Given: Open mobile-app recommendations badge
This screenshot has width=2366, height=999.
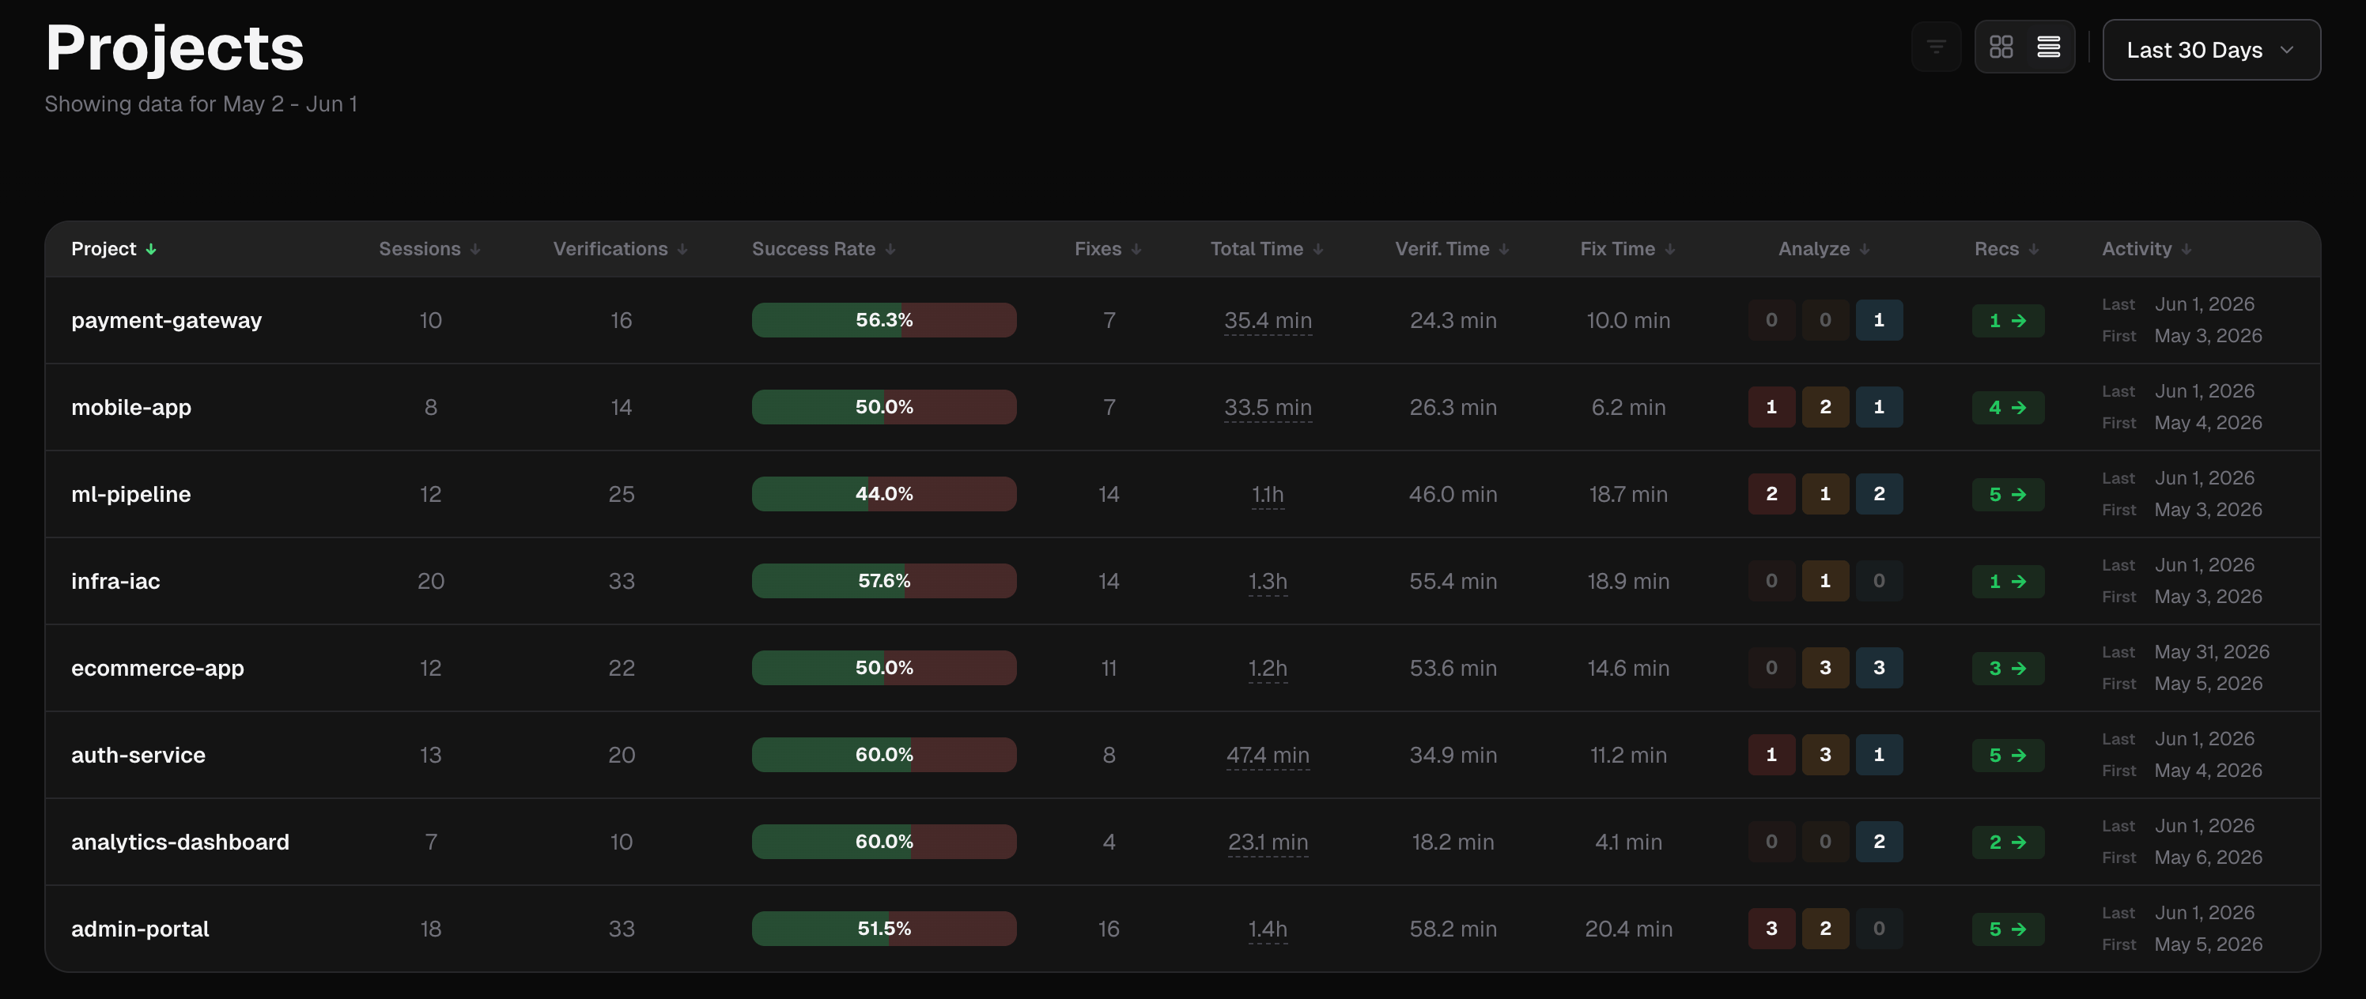Looking at the screenshot, I should [x=2008, y=408].
